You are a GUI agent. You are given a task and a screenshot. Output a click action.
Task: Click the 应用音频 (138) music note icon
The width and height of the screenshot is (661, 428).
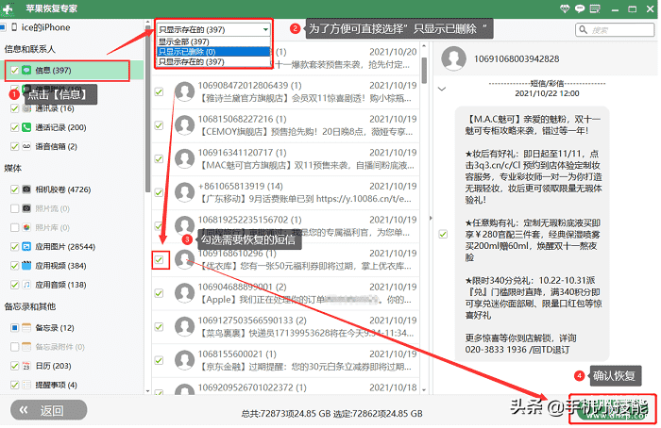(26, 285)
